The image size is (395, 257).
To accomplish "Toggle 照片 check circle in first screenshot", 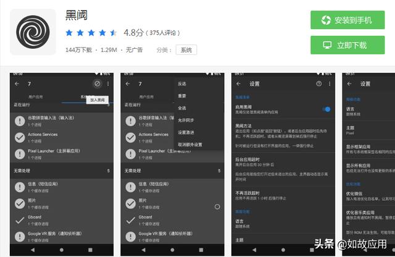I will tap(20, 203).
